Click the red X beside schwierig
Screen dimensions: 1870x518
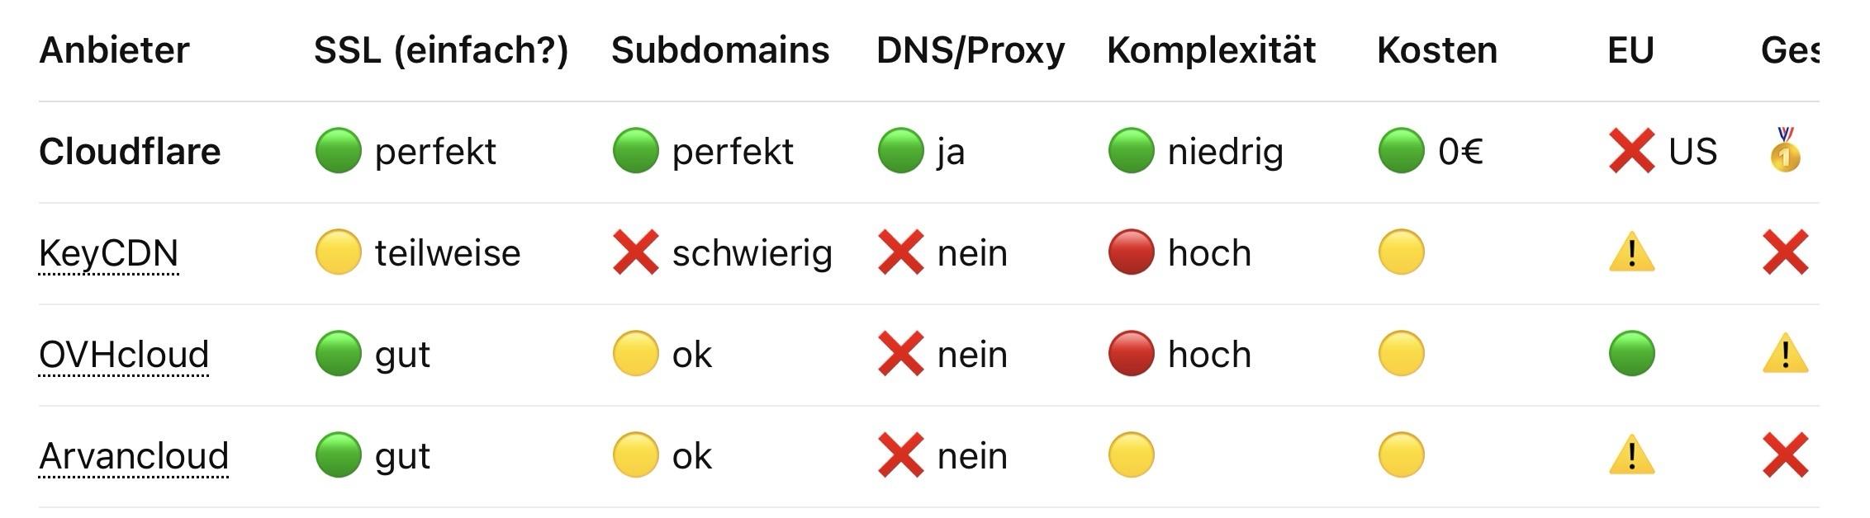(635, 252)
